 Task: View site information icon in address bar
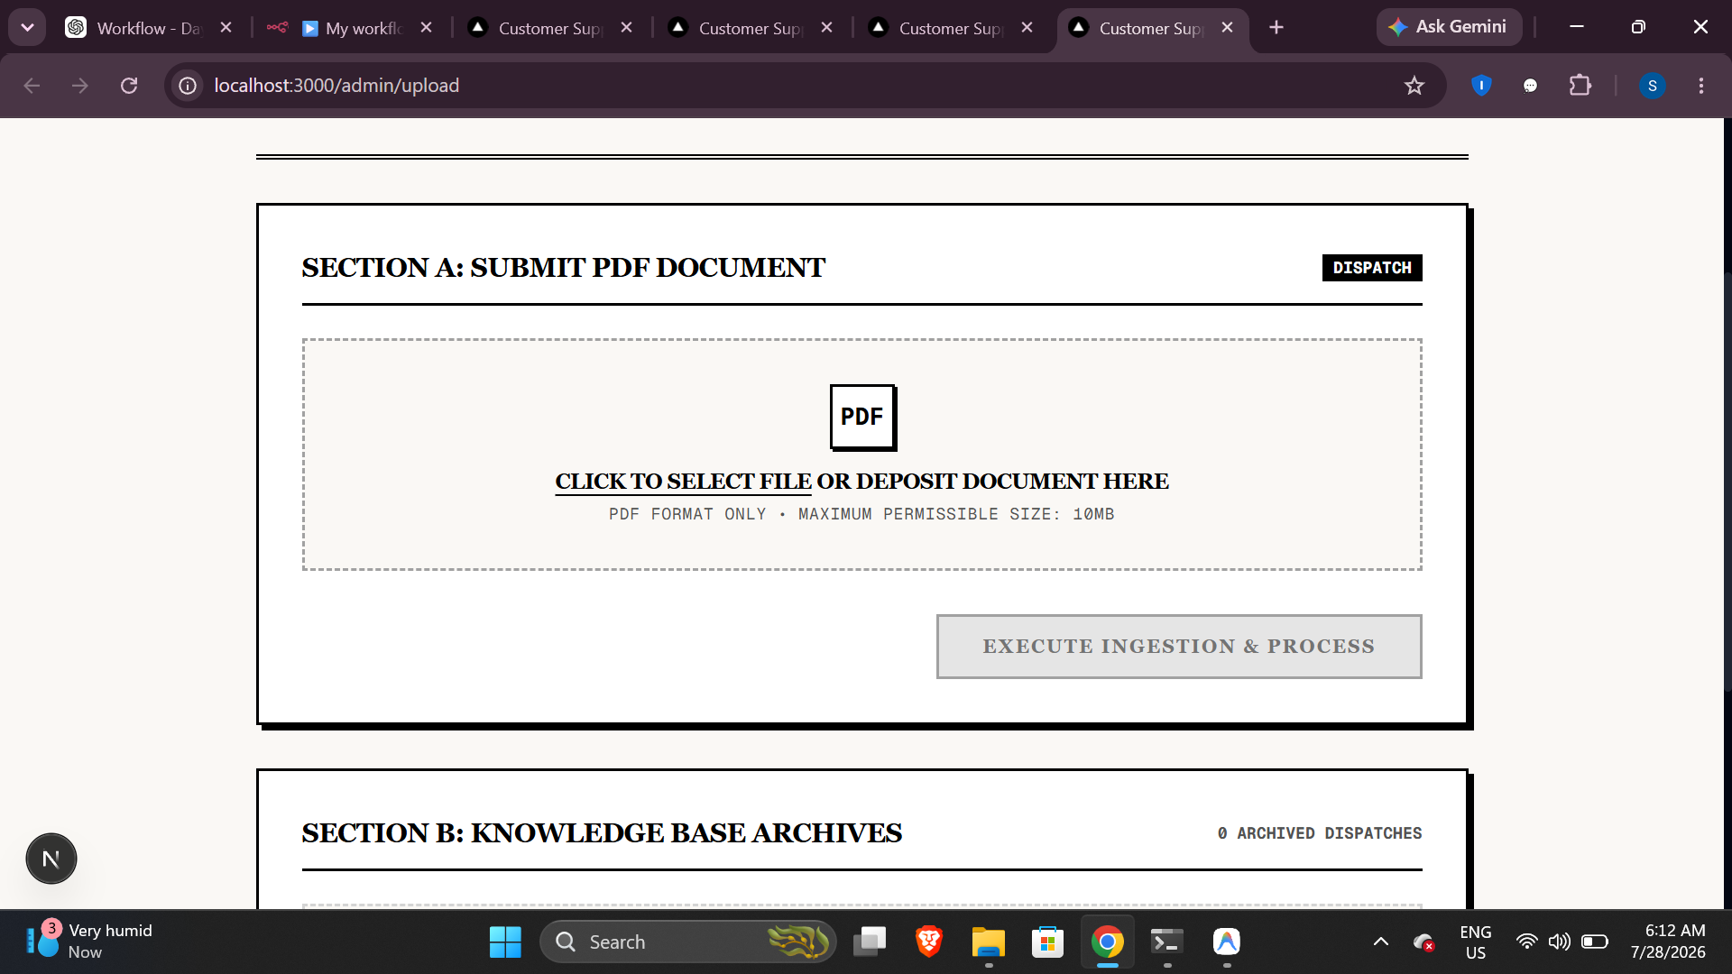click(x=188, y=86)
